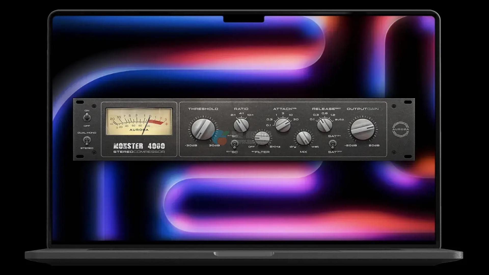Click the 2KHz filter label
The height and width of the screenshot is (275, 489).
[x=275, y=147]
